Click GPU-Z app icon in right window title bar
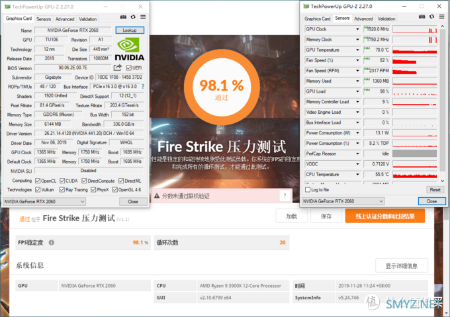The height and width of the screenshot is (317, 450). [306, 6]
